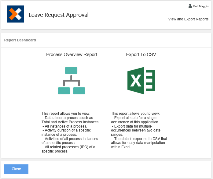The height and width of the screenshot is (179, 213).
Task: Select the View and Export Reports text
Action: click(x=188, y=19)
